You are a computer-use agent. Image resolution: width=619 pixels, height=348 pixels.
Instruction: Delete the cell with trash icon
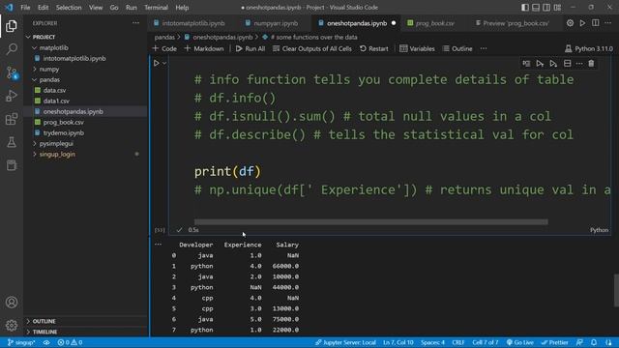(591, 64)
